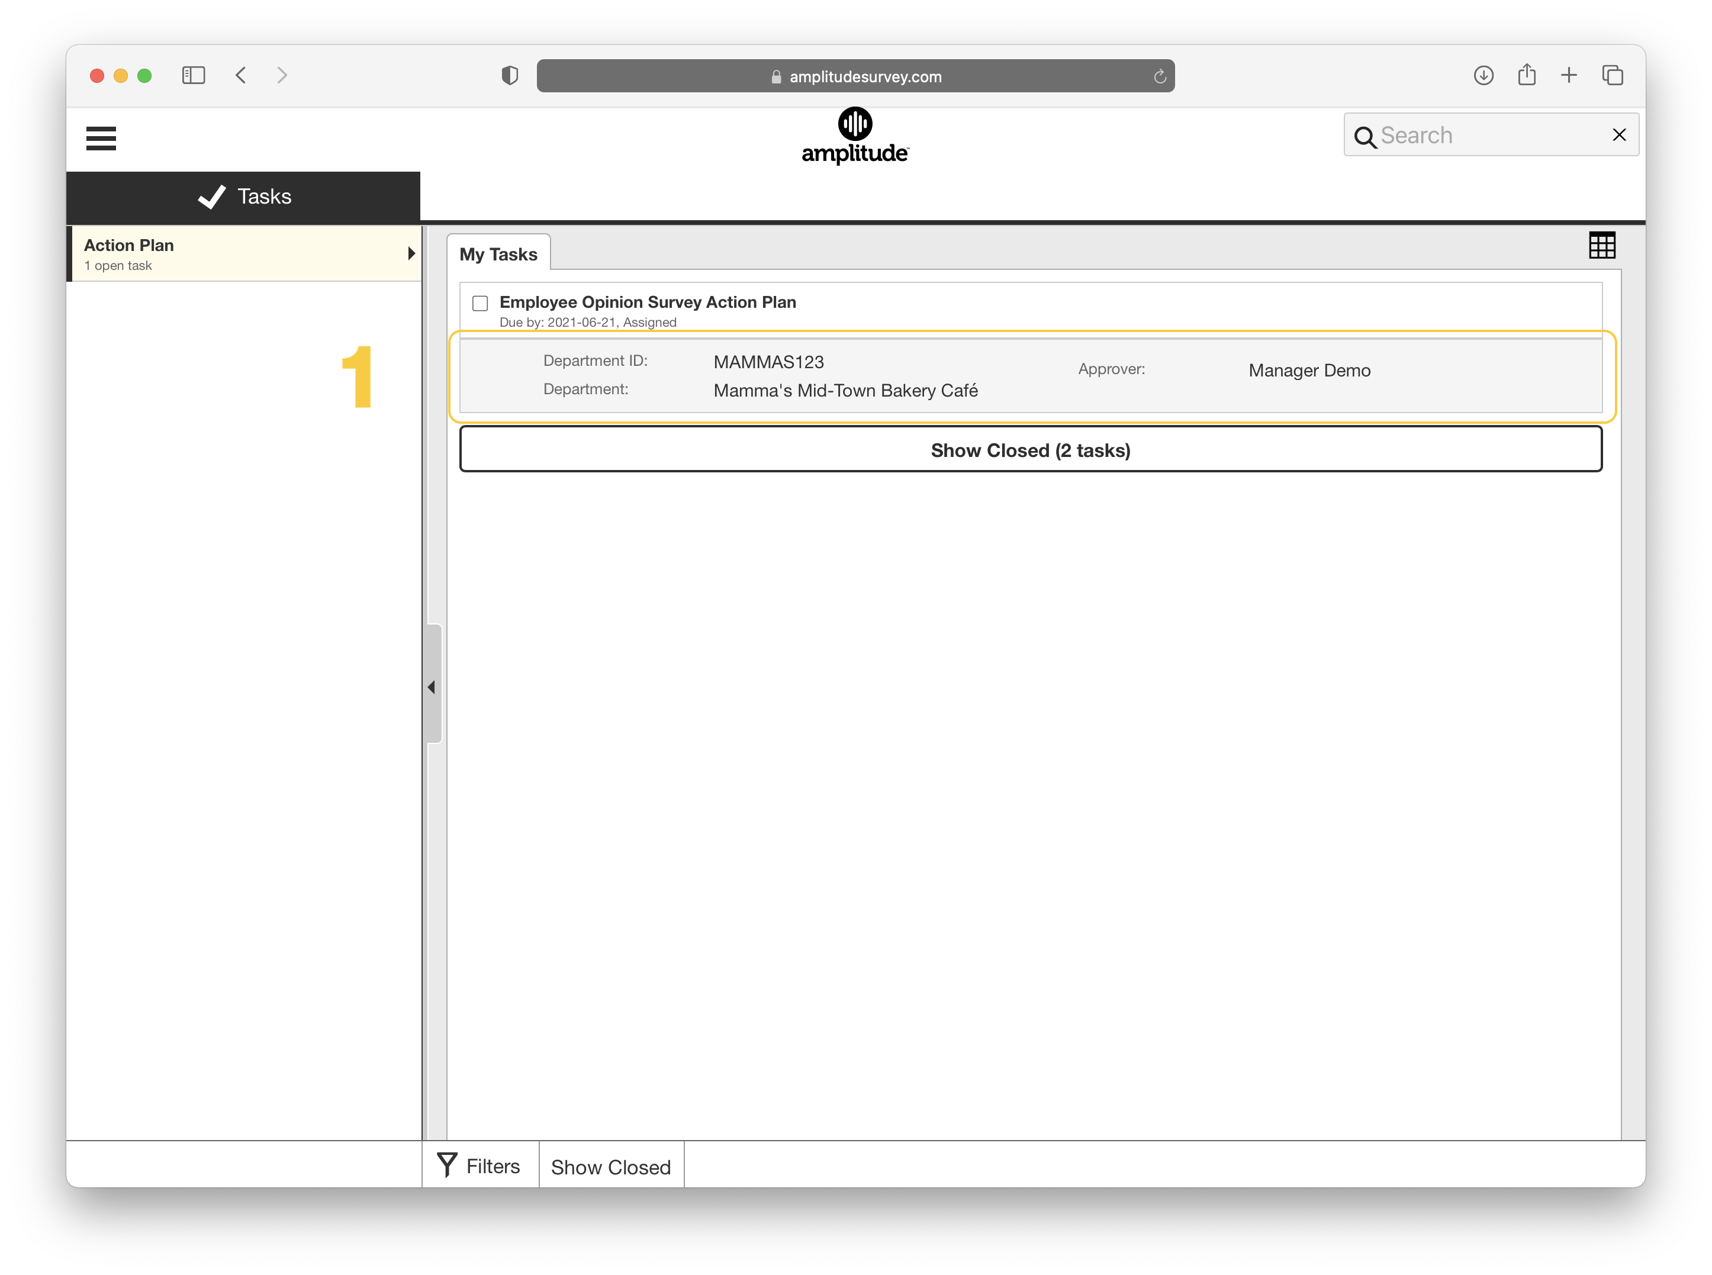Open the Safari downloads icon

point(1483,76)
